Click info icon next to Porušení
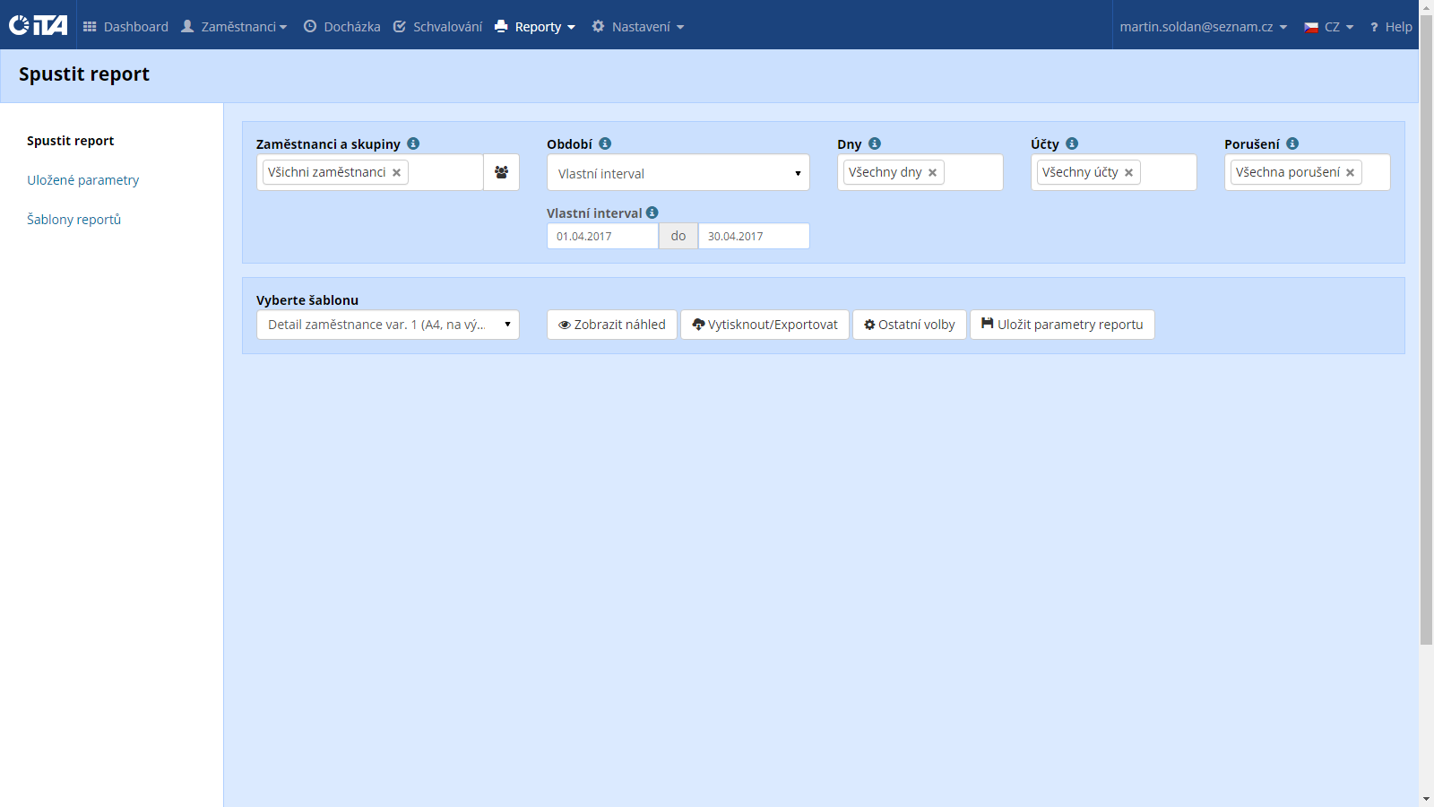The width and height of the screenshot is (1434, 807). click(1292, 143)
